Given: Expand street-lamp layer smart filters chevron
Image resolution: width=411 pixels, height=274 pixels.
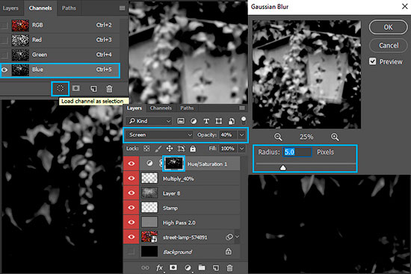Looking at the screenshot, I should [x=237, y=237].
